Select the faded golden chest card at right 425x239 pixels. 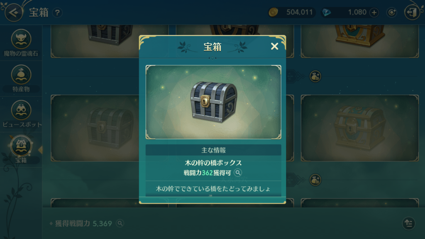360,128
